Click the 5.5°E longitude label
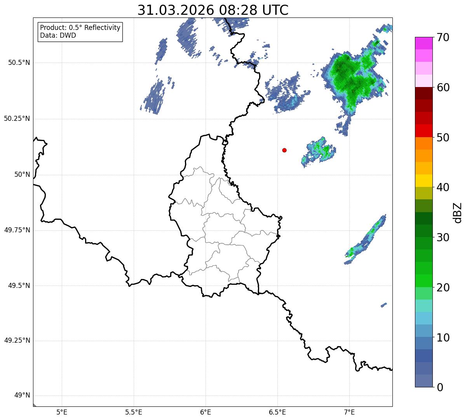This screenshot has height=420, width=467. [134, 412]
